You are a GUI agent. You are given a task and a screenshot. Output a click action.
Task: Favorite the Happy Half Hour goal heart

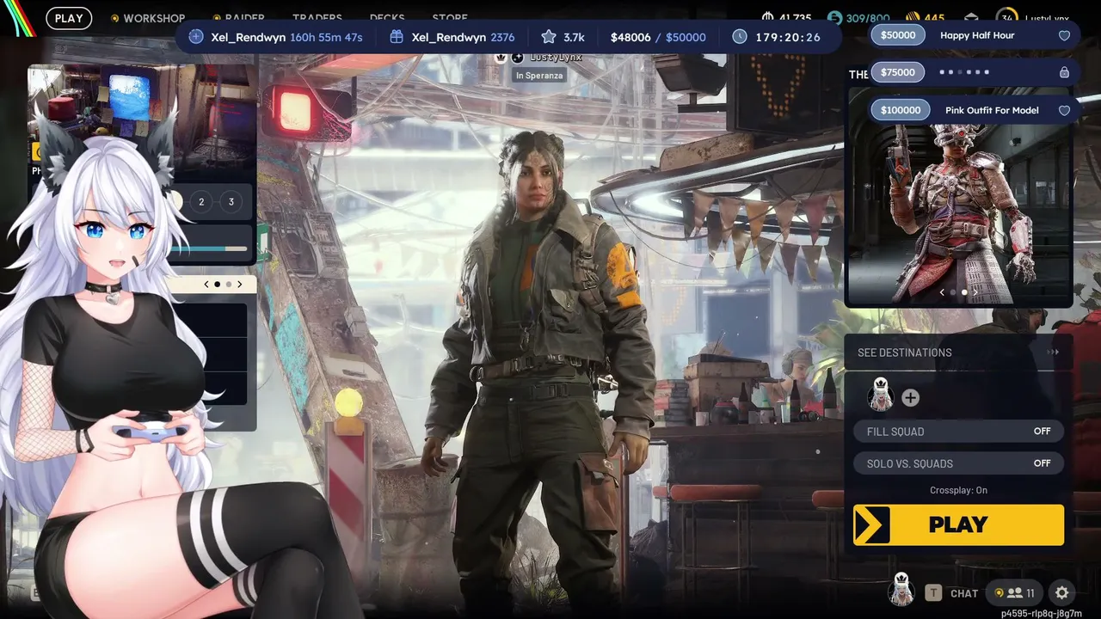click(x=1064, y=36)
